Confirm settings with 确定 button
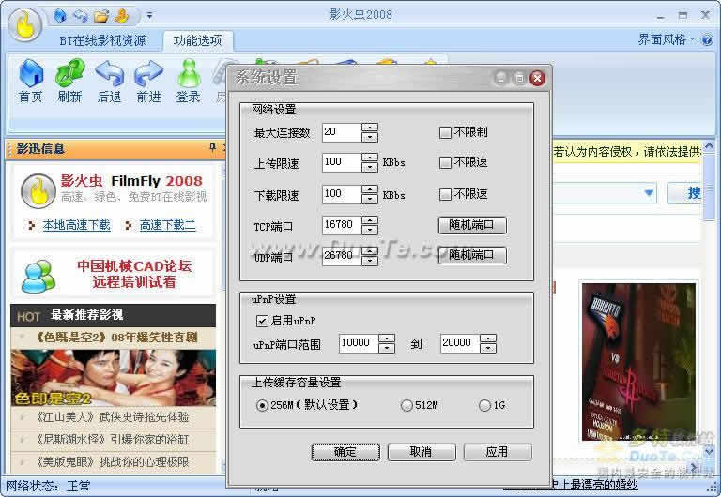This screenshot has width=721, height=497. tap(345, 452)
